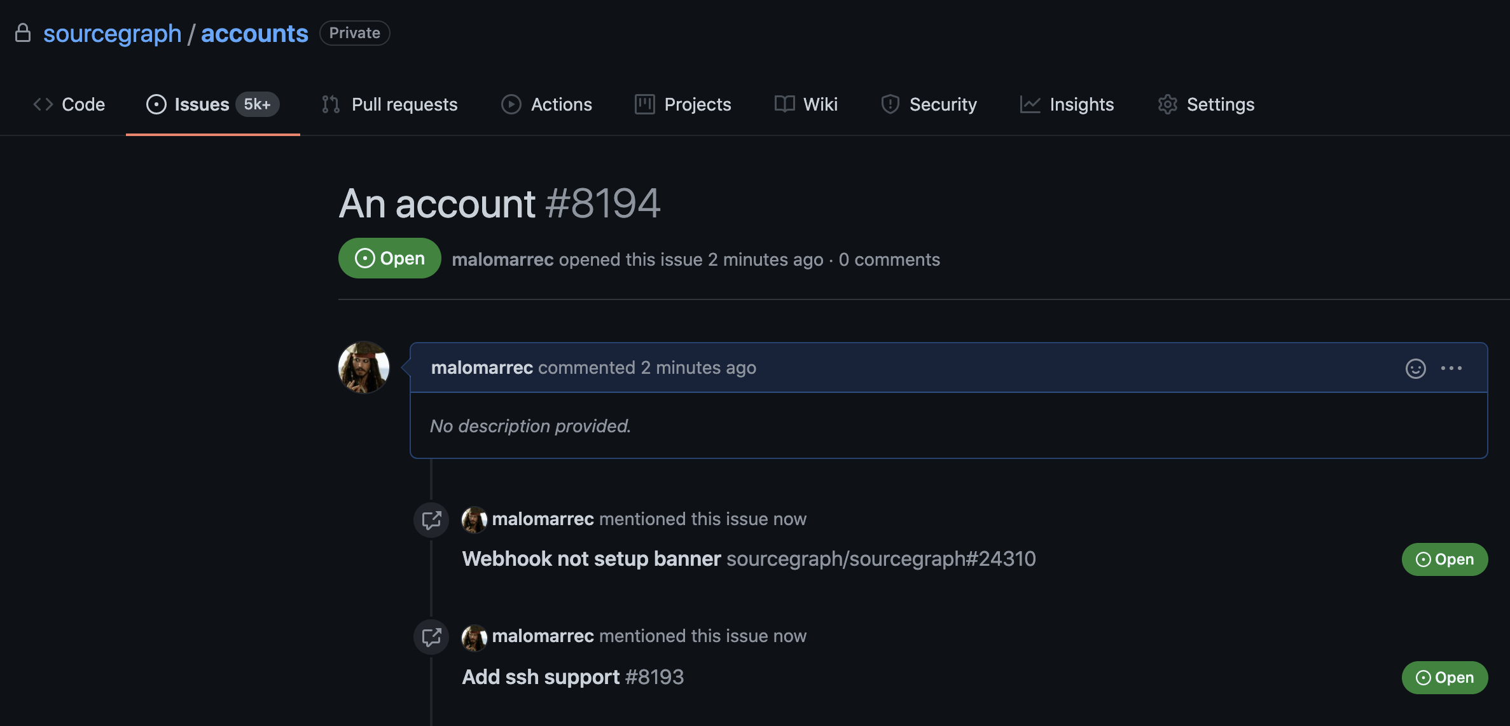Click the Open badge for the Webhook banner issue
The image size is (1510, 726).
[x=1445, y=559]
